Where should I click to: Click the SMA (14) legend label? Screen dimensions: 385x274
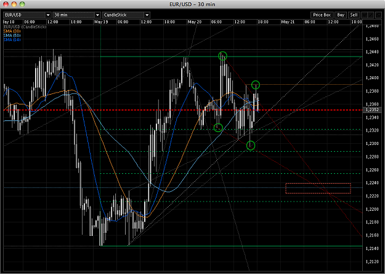pyautogui.click(x=12, y=39)
